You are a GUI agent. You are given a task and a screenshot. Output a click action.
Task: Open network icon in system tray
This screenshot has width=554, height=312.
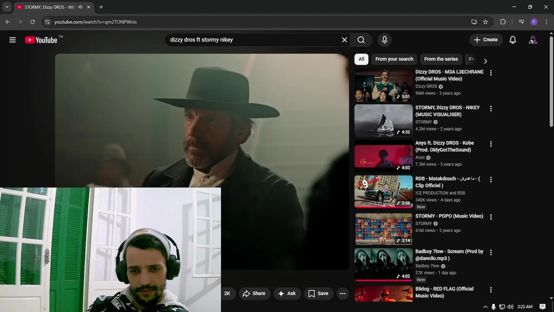[x=502, y=307]
